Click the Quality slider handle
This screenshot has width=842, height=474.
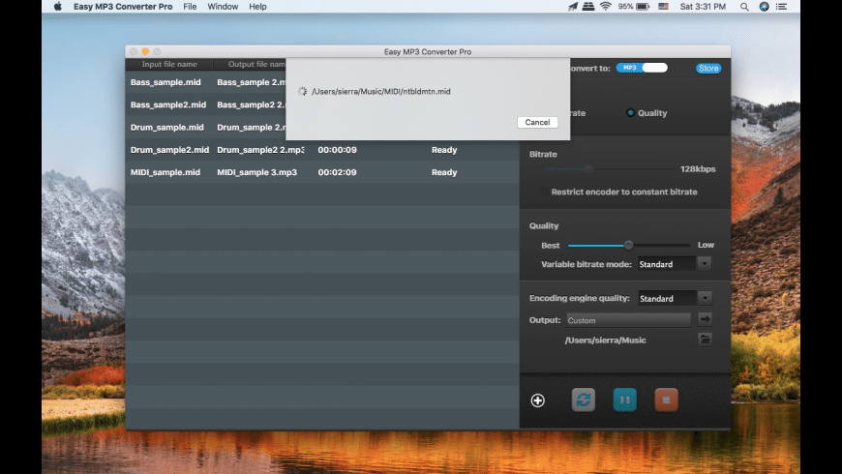(628, 246)
